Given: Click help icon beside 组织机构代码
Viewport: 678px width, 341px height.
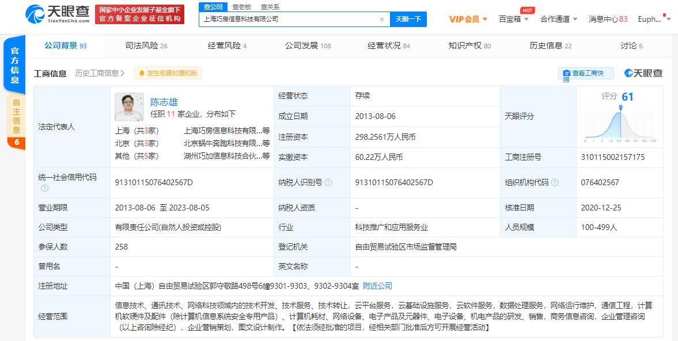Looking at the screenshot, I should coord(555,183).
